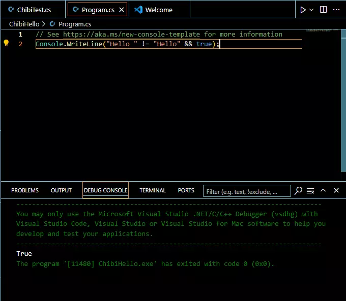Select Program.cs in the breadcrumb
Screen dimensions: 346x301
point(75,24)
